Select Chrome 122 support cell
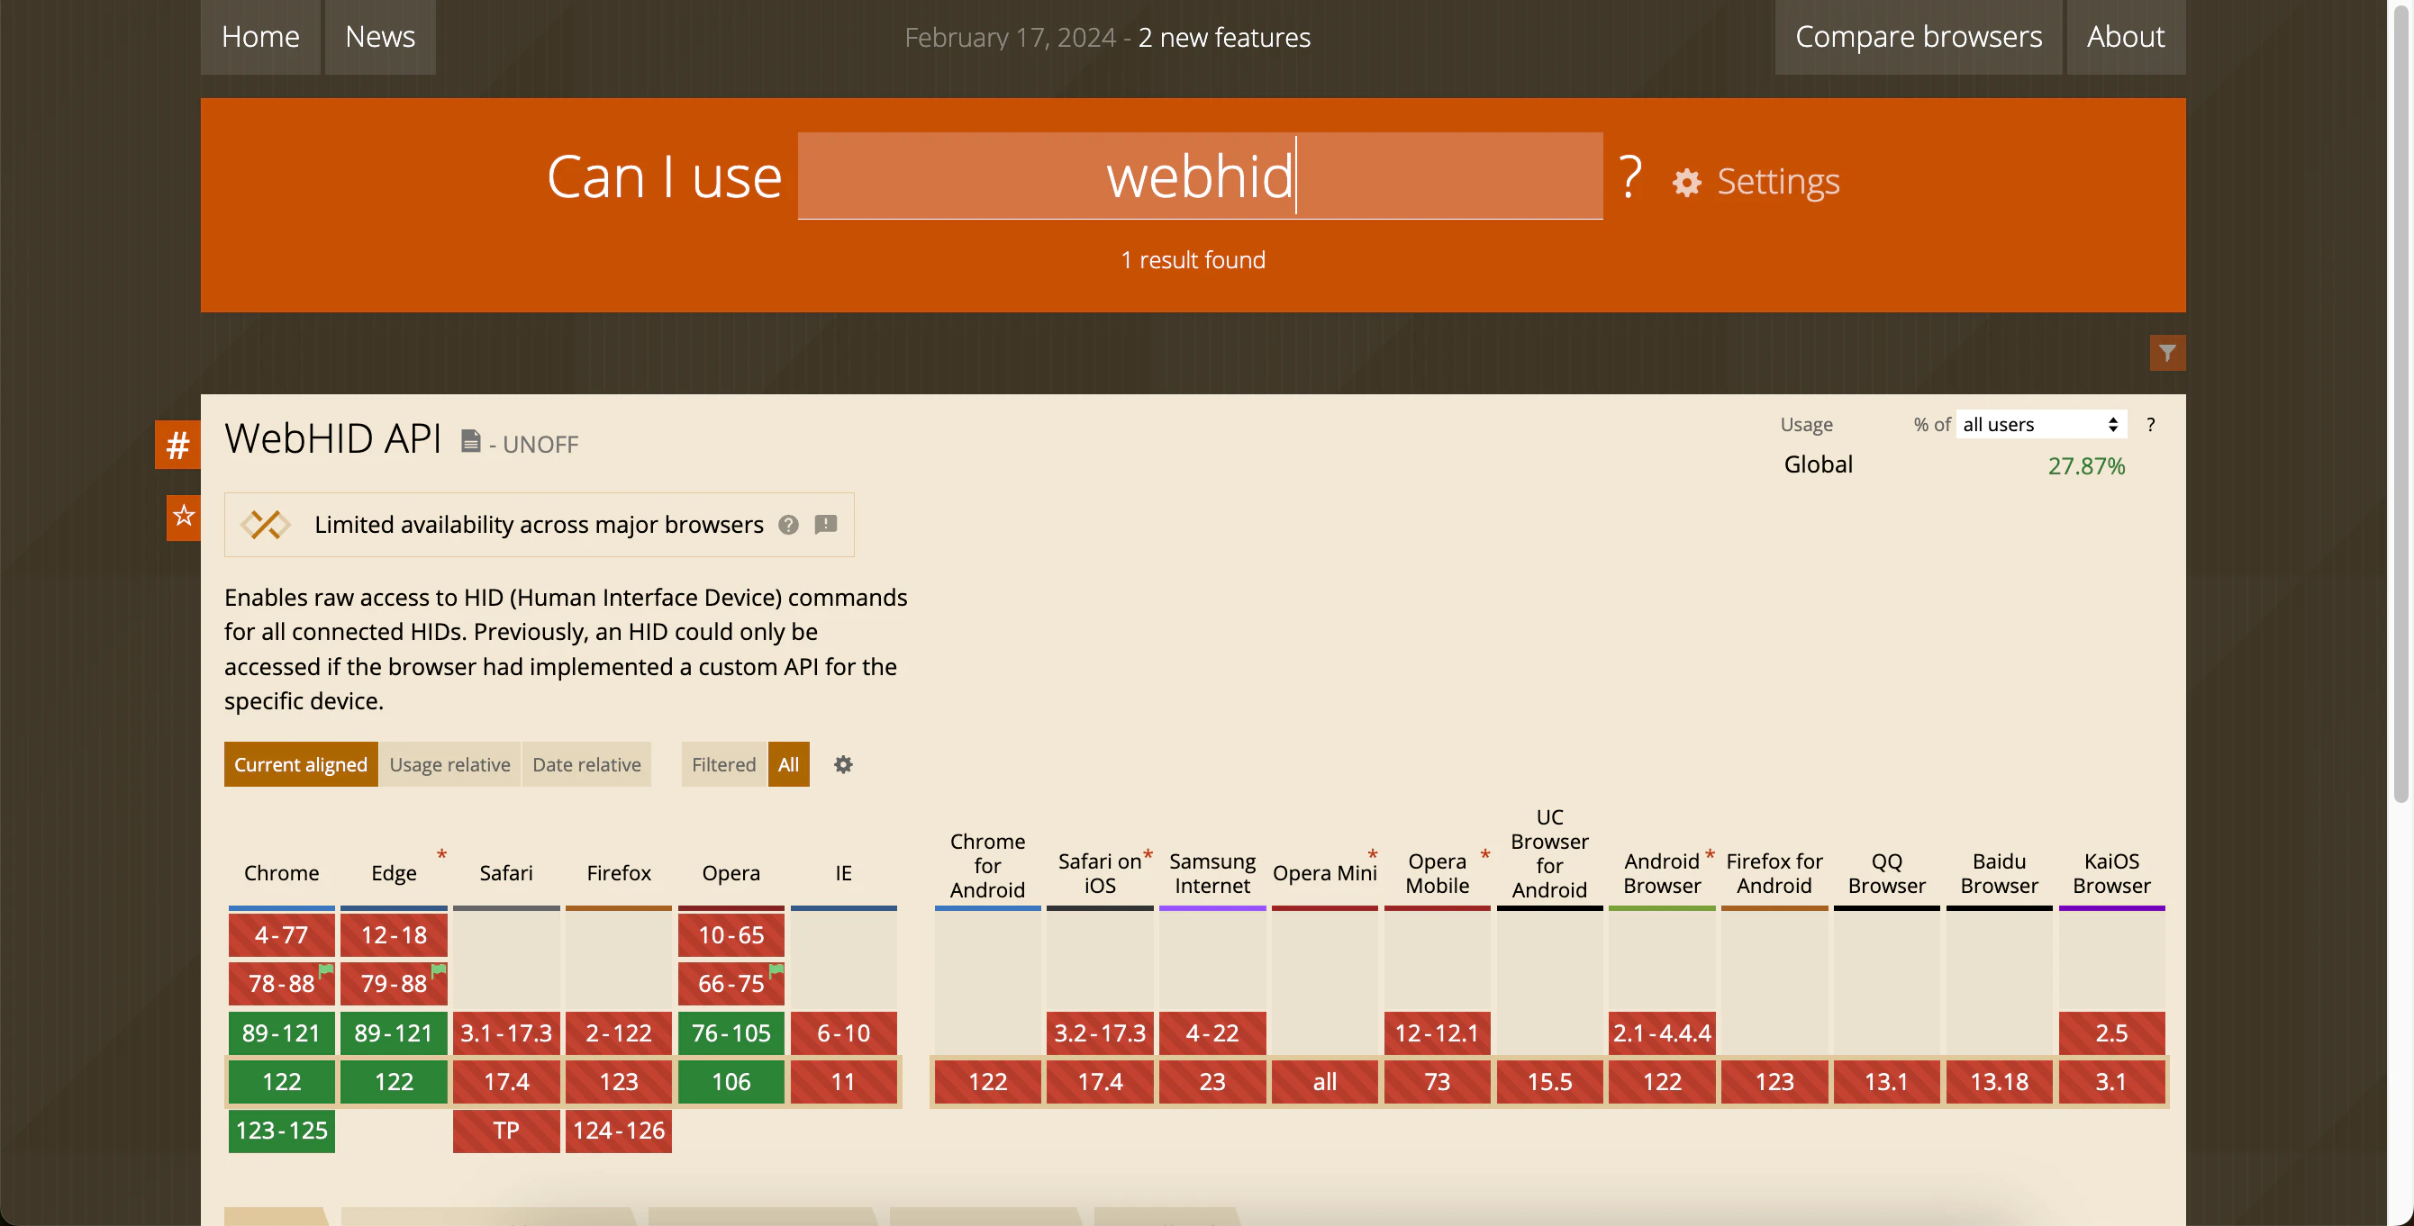Image resolution: width=2414 pixels, height=1226 pixels. 281,1082
